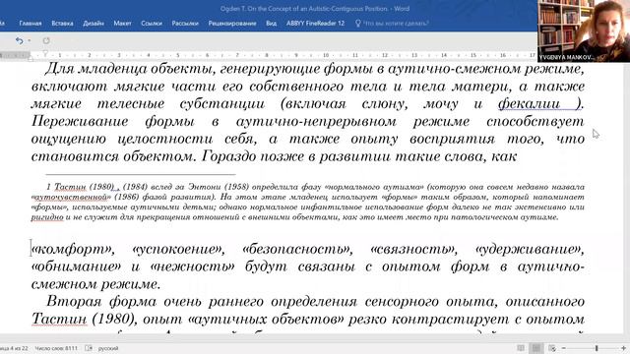The width and height of the screenshot is (630, 354).
Task: Switch to Read Mode view icon
Action: [x=521, y=348]
